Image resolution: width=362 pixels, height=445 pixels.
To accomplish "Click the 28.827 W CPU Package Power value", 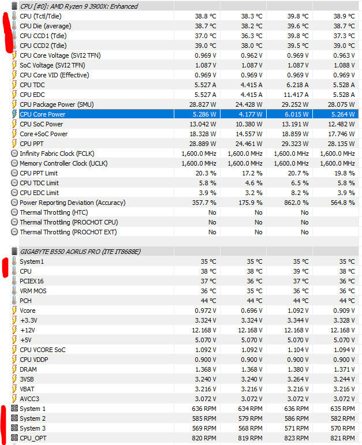I will click(203, 104).
